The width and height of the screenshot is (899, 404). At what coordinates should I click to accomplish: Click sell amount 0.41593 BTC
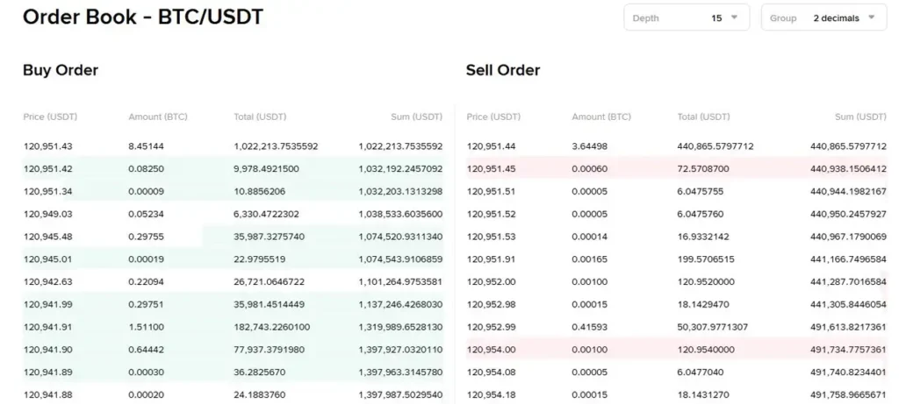(590, 327)
